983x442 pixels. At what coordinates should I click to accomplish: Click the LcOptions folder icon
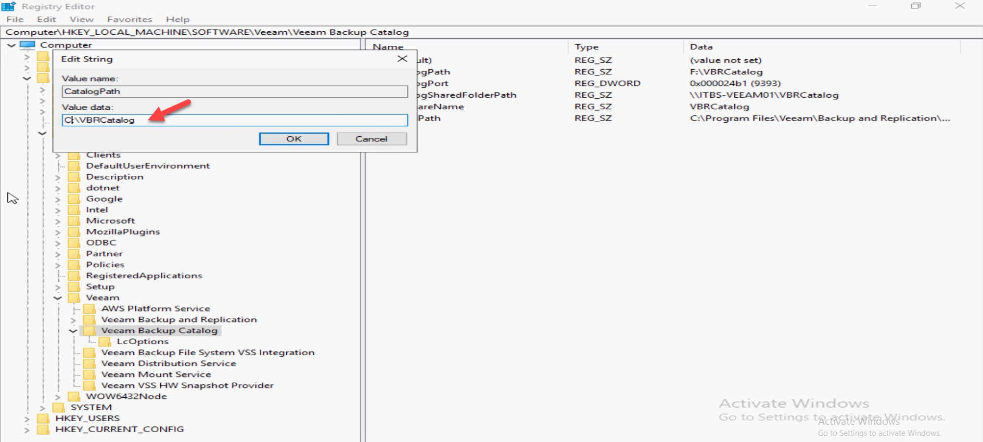[105, 342]
